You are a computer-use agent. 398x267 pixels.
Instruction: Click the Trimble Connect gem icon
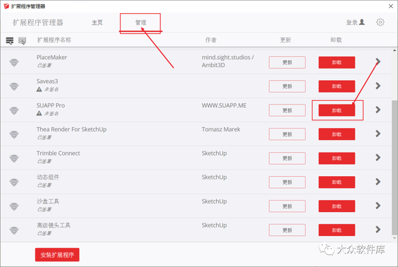[x=14, y=158]
